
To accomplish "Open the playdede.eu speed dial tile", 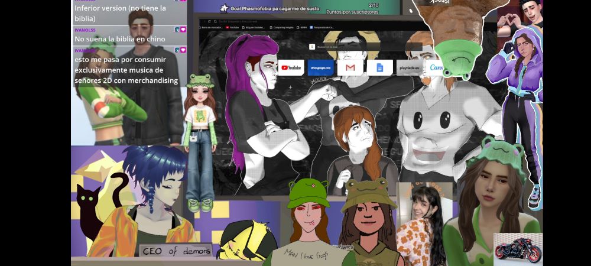I will [410, 68].
